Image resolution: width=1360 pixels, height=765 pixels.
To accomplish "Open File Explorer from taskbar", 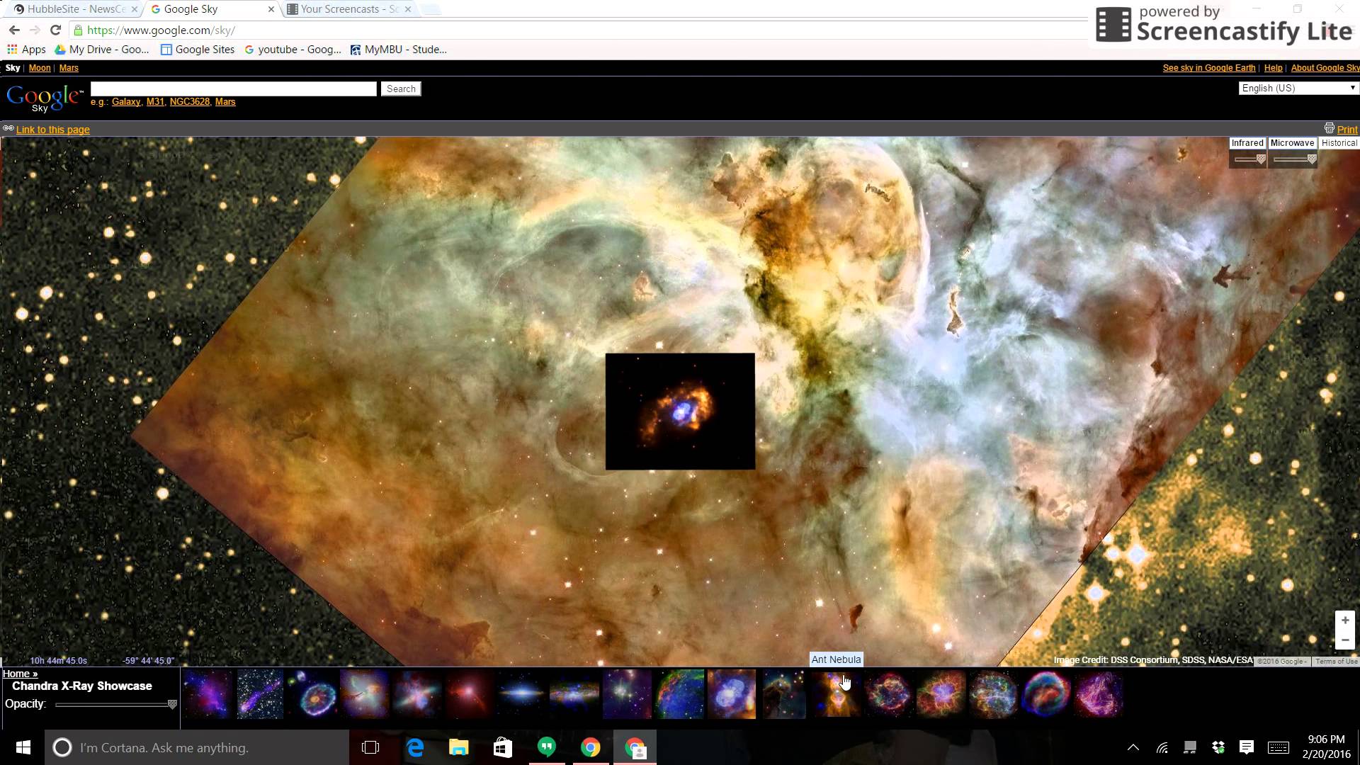I will (x=459, y=747).
